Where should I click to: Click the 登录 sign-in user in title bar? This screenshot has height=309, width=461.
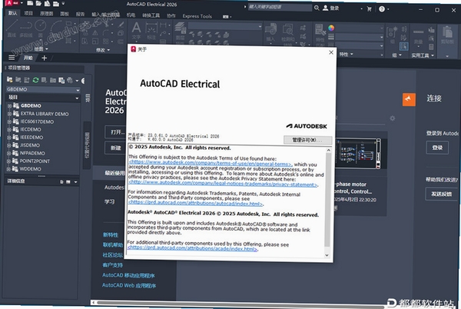(330, 8)
